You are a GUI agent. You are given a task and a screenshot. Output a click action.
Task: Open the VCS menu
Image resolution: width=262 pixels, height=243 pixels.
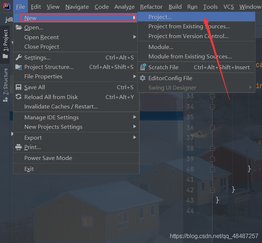click(229, 7)
